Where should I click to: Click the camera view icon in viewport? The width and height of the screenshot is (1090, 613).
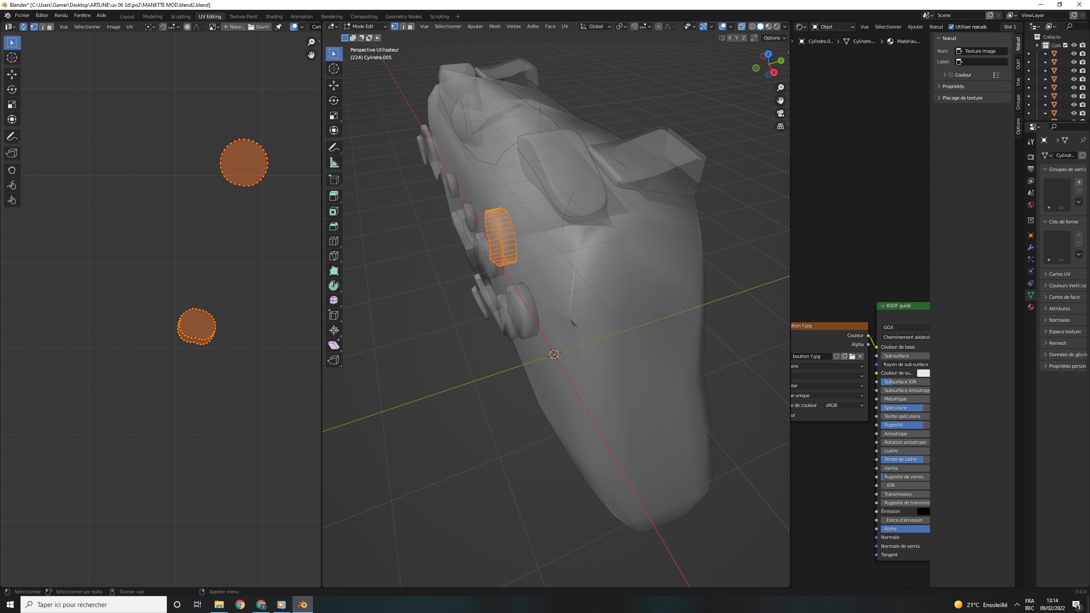(780, 113)
